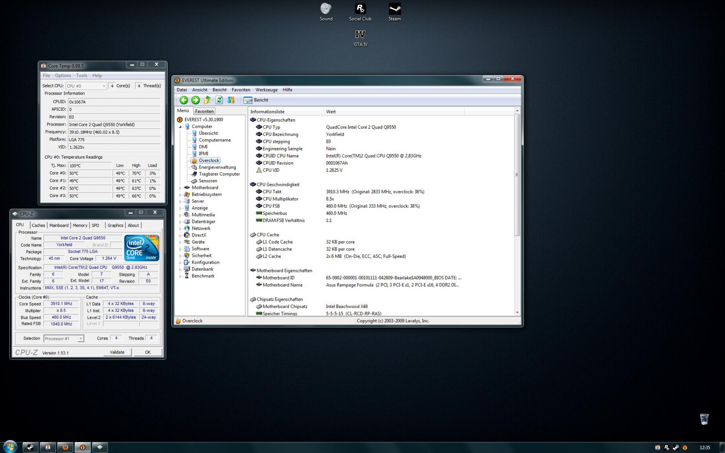Expand the Motherboard tree node

[180, 188]
